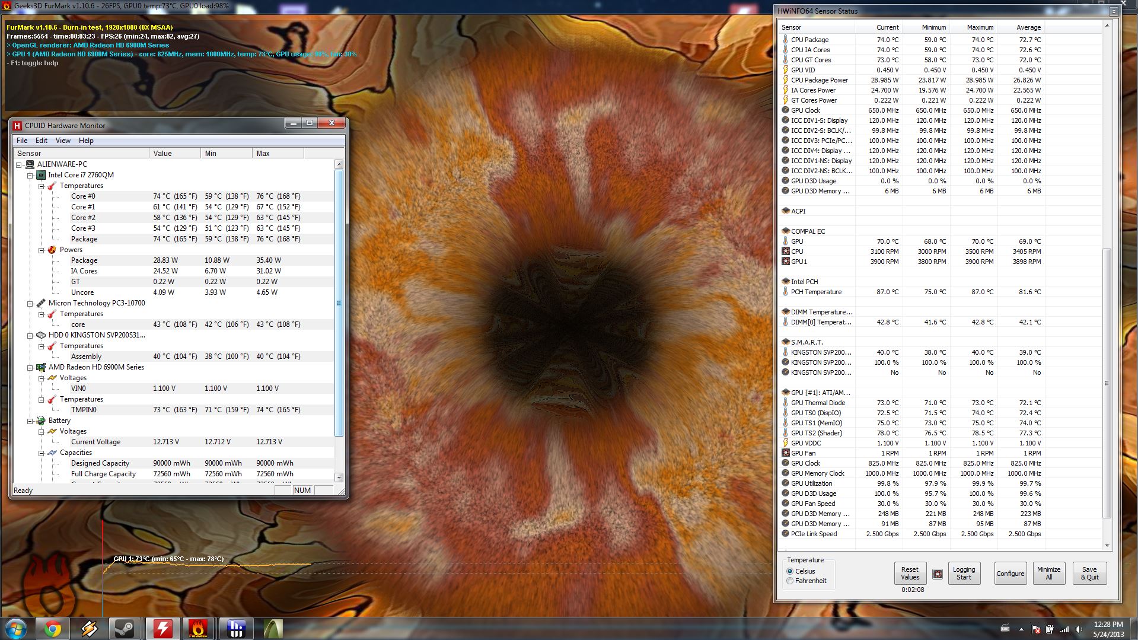Click Hardware Monitor scrollbar down arrow
The image size is (1138, 640).
[339, 477]
